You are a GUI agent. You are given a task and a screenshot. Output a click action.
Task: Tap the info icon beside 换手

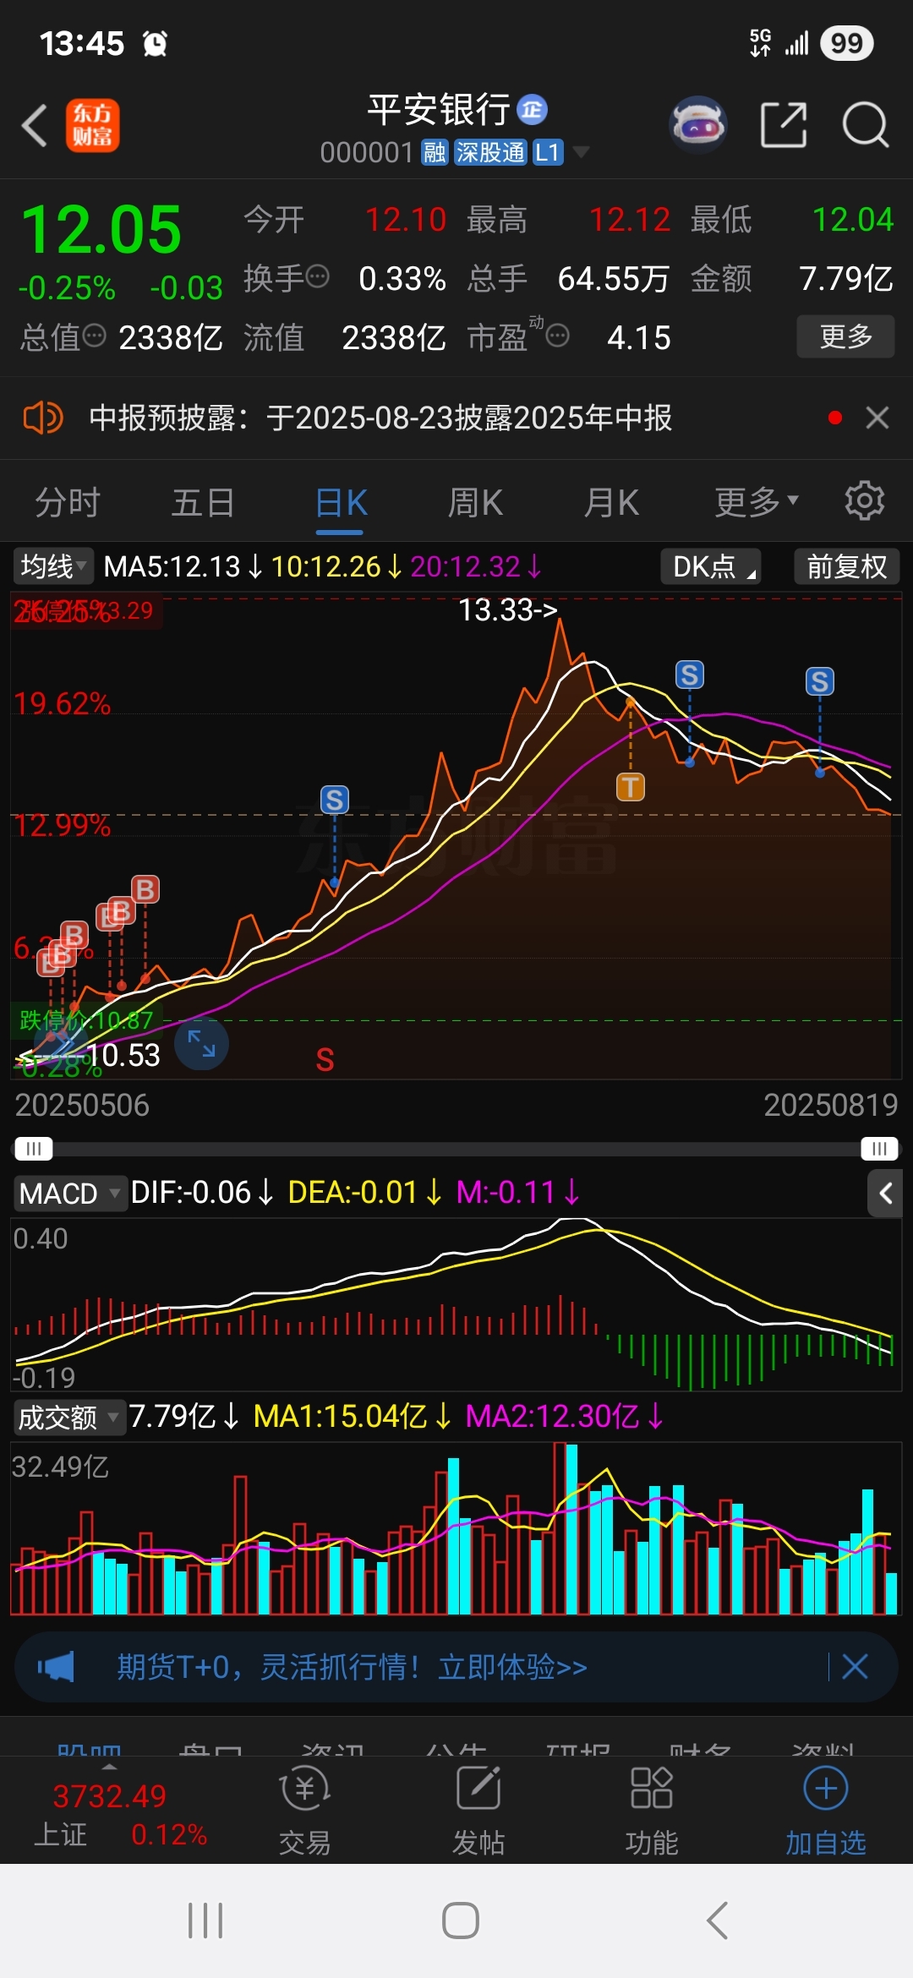318,276
